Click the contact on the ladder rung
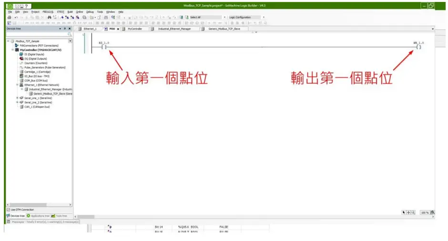Viewport: 448px width, 241px height. (x=104, y=47)
